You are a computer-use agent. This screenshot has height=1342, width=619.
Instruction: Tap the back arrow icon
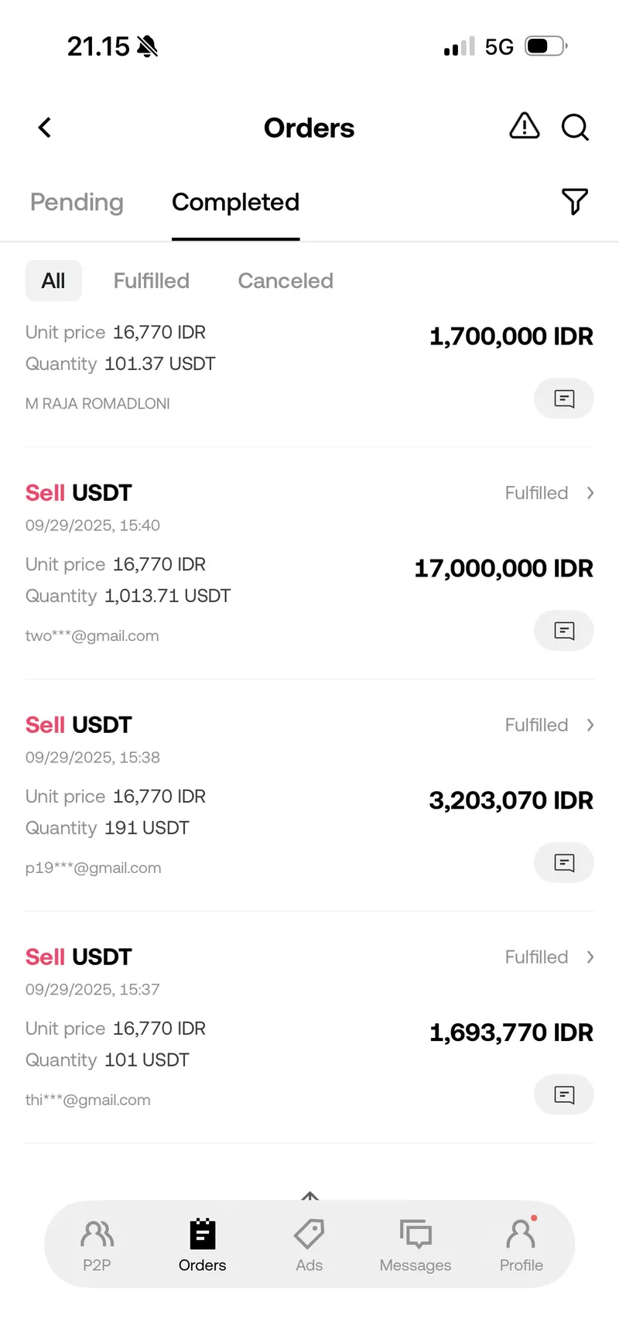[45, 128]
